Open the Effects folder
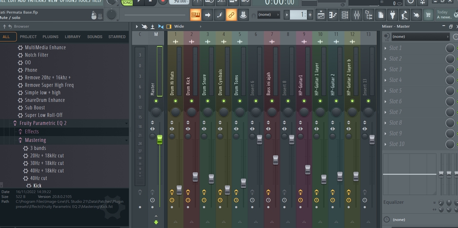Screen dimensions: 458x228 point(31,132)
